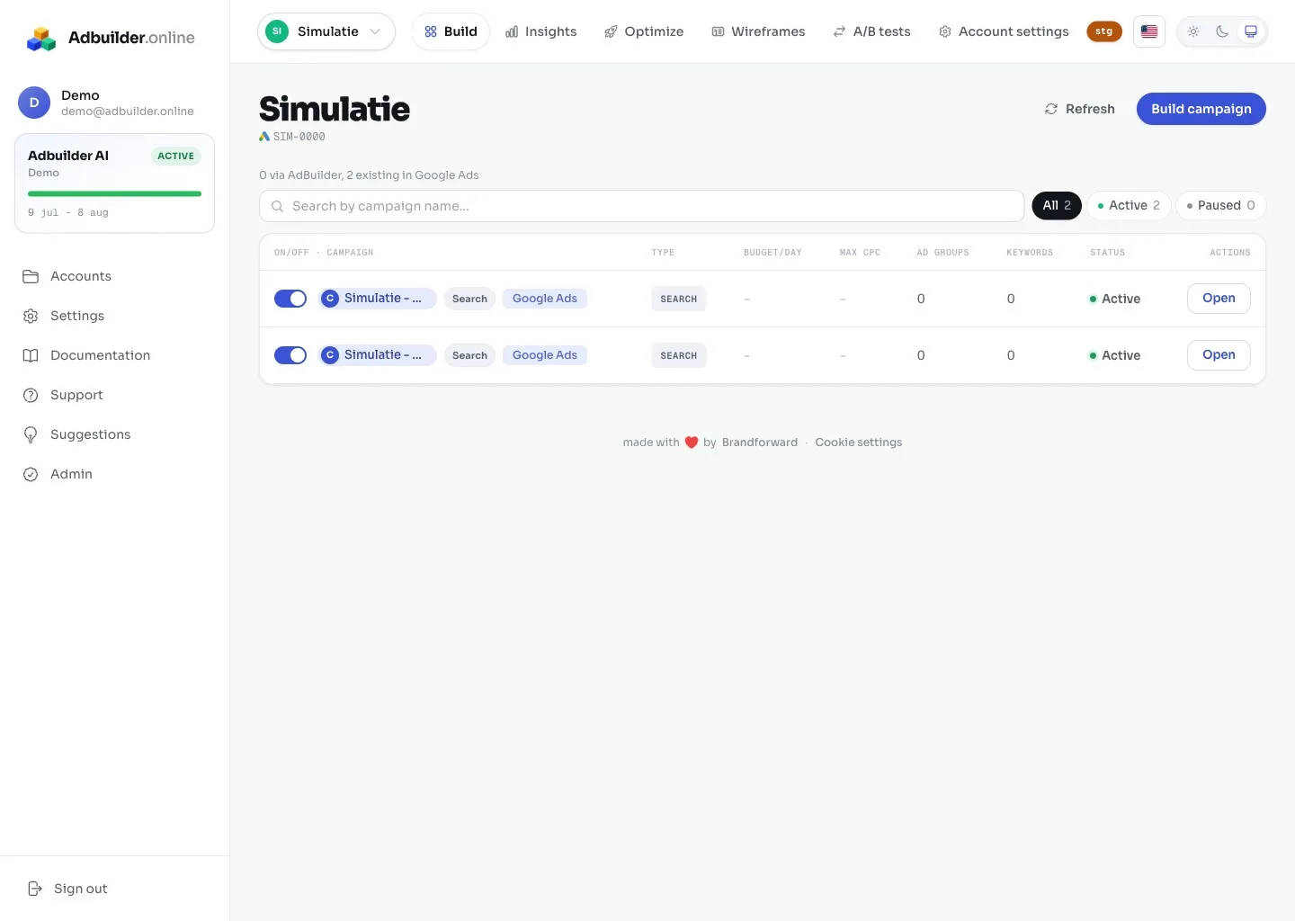Filter campaigns by Active status
The image size is (1295, 921).
(x=1129, y=206)
